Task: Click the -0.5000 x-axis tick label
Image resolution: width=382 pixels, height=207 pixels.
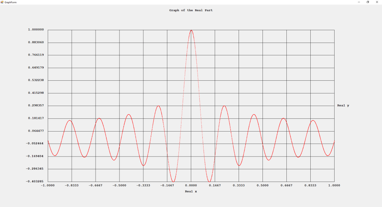Action: point(119,185)
